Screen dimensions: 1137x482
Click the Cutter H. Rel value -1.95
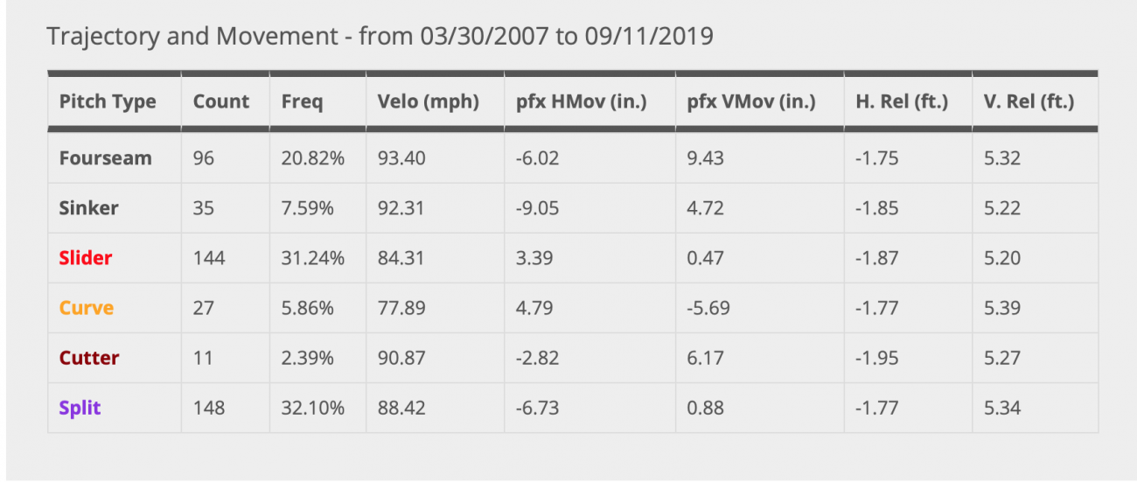click(x=877, y=358)
